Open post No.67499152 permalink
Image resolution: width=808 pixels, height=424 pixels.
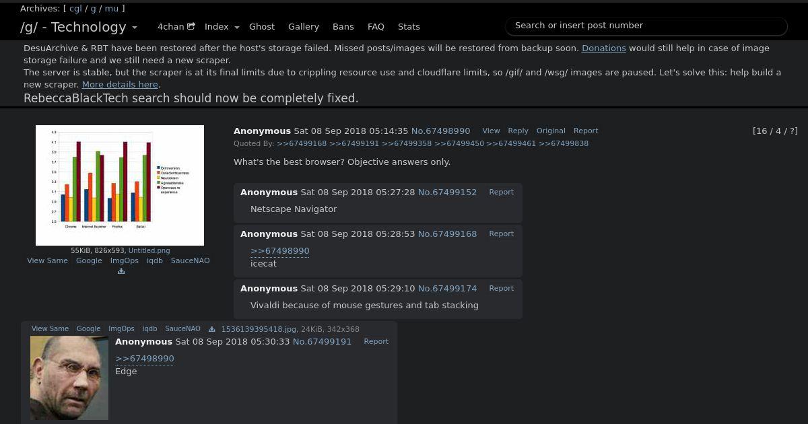pos(447,192)
